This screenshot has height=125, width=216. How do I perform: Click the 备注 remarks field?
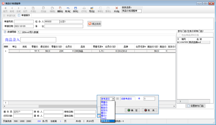point(64,26)
